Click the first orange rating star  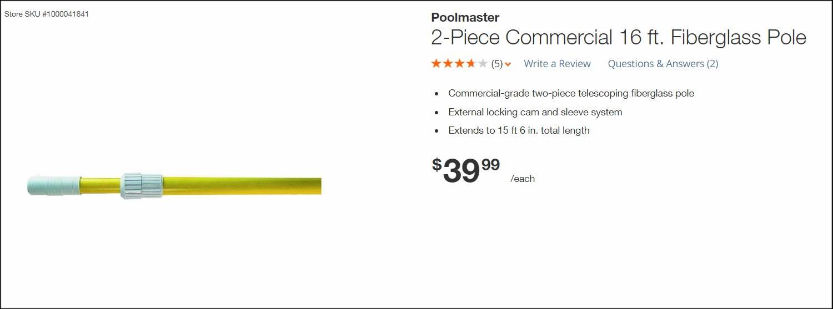[436, 63]
